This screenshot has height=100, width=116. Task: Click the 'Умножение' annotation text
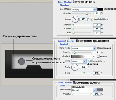[x=110, y=9]
